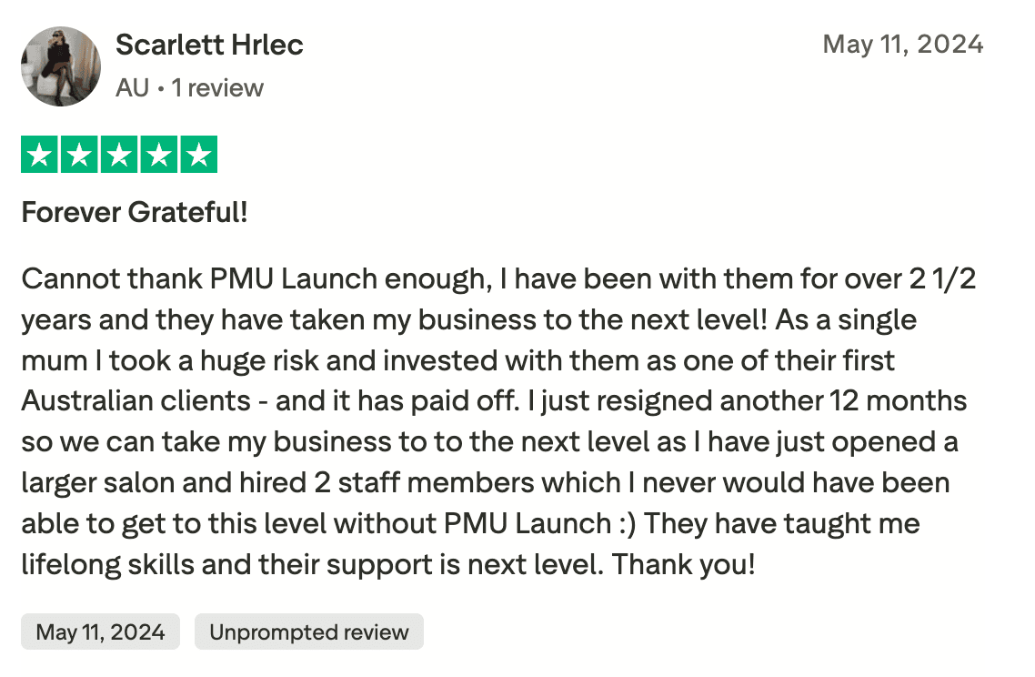The height and width of the screenshot is (677, 1035).
Task: Click the first green rating star
Action: pyautogui.click(x=39, y=155)
